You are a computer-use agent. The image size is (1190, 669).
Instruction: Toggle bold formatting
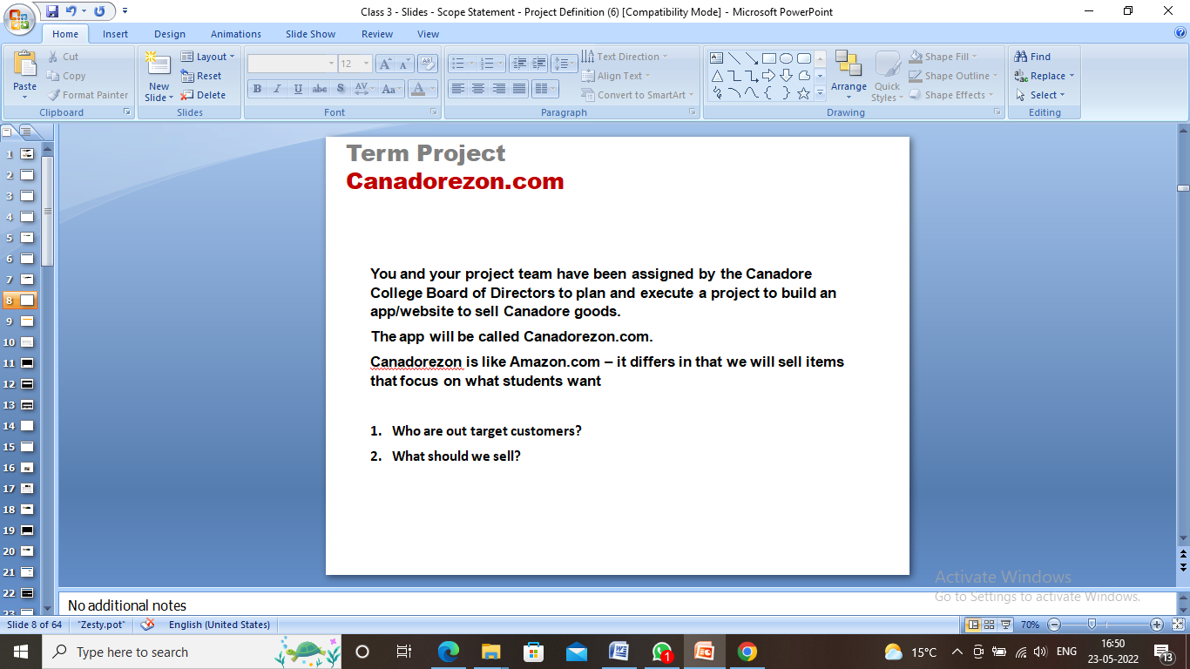[x=257, y=88]
